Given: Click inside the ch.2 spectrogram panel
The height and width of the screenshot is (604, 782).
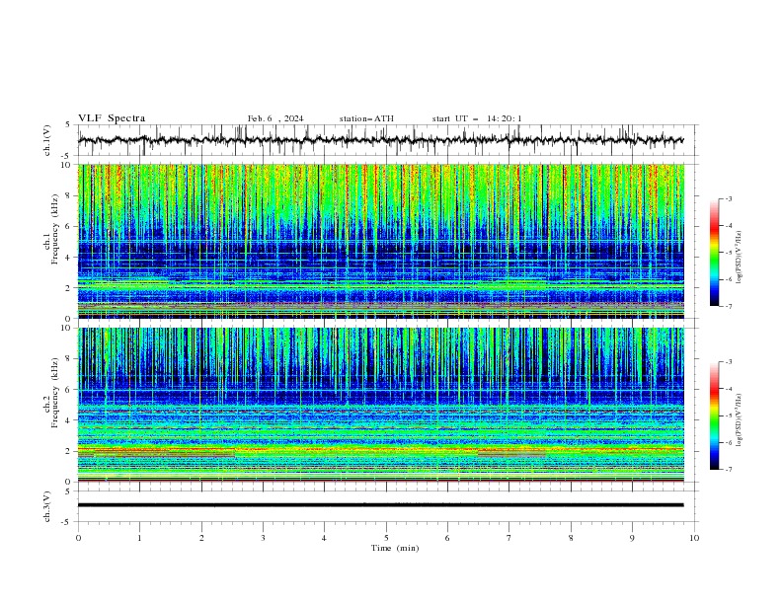Looking at the screenshot, I should (381, 405).
